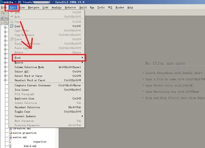Choose Duplicate Line

click(x=47, y=99)
